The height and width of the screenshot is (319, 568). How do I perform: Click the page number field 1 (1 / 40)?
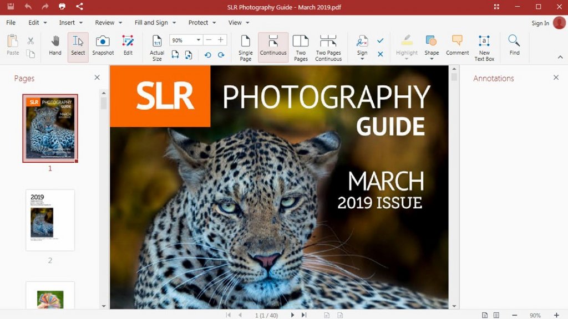[266, 315]
